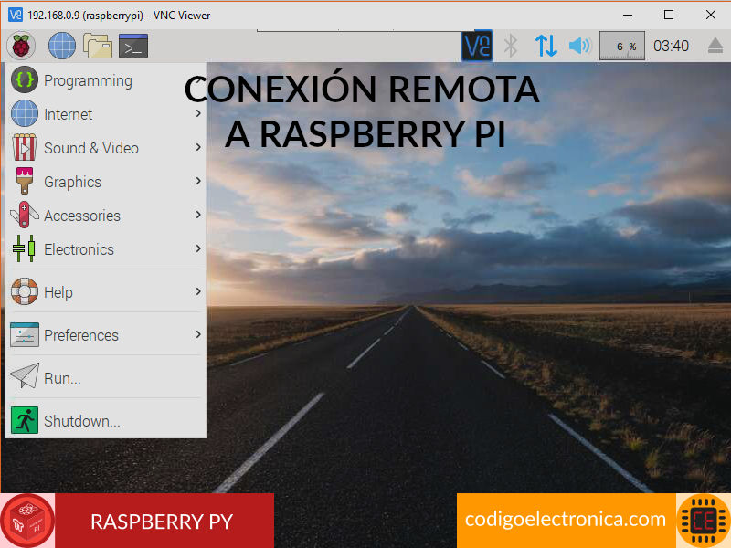Click the CPU usage monitor showing 6 %
The image size is (731, 548).
(x=622, y=46)
